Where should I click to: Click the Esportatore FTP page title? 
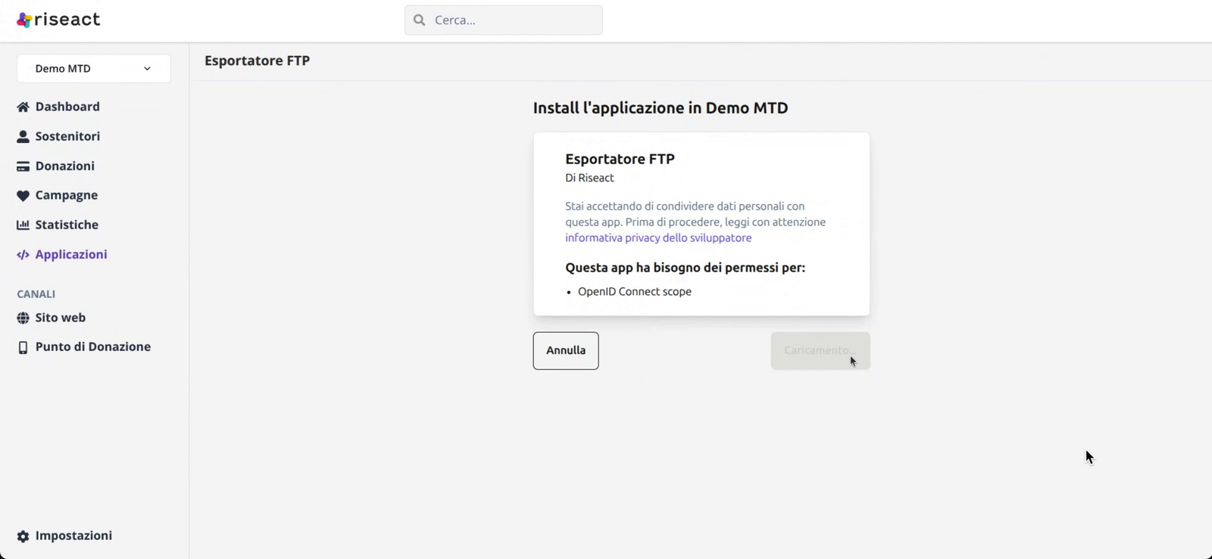tap(258, 61)
